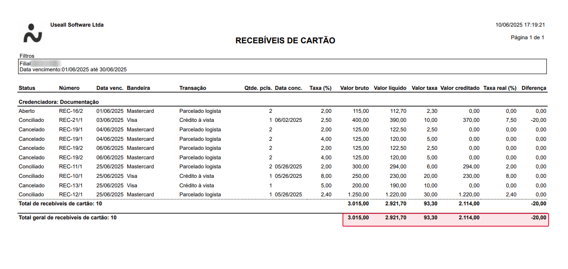Click the highlighted grand total -20,00 difference
The width and height of the screenshot is (568, 269).
538,218
